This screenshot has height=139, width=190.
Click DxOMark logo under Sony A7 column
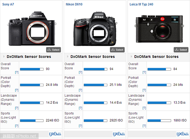(x=55, y=134)
